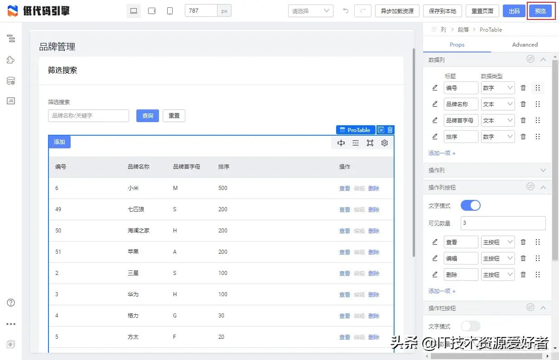The width and height of the screenshot is (559, 360).
Task: Open button type dropdown for 编辑
Action: tap(498, 258)
